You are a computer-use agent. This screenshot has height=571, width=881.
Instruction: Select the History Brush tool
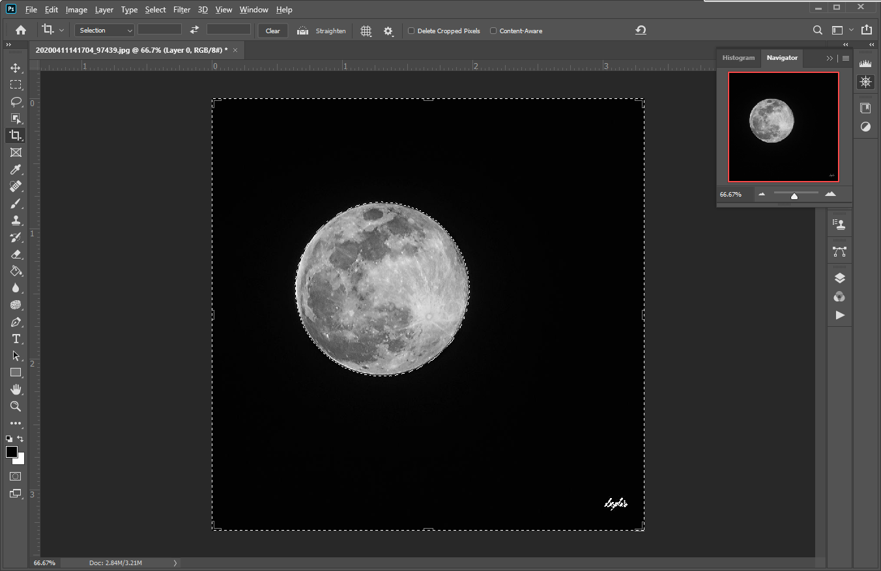pyautogui.click(x=16, y=237)
